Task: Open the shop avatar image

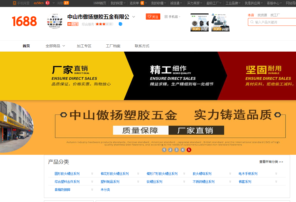Action: pyautogui.click(x=55, y=21)
